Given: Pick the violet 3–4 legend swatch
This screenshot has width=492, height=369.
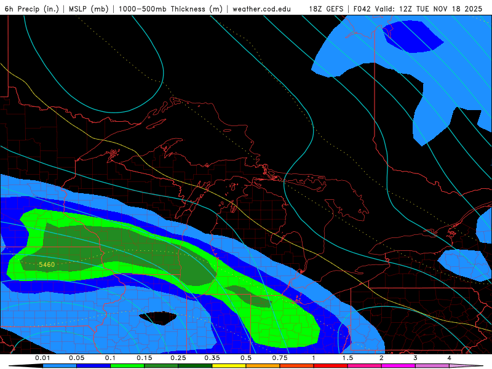Looking at the screenshot, I should click(x=432, y=366).
